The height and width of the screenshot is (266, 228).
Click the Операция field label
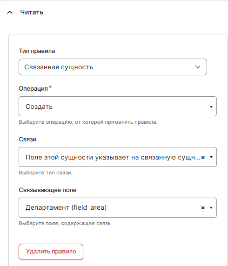34,89
